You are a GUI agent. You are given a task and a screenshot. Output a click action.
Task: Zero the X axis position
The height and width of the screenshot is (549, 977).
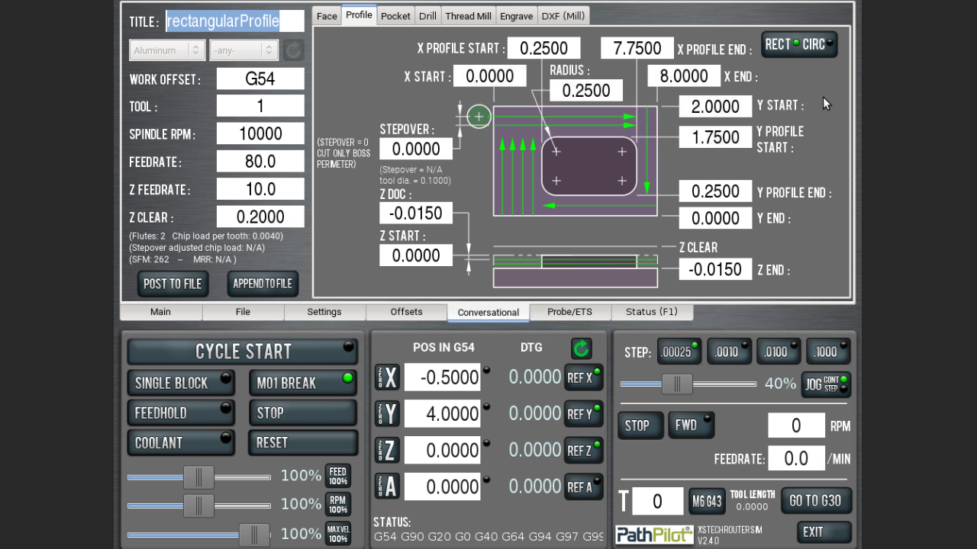point(387,377)
